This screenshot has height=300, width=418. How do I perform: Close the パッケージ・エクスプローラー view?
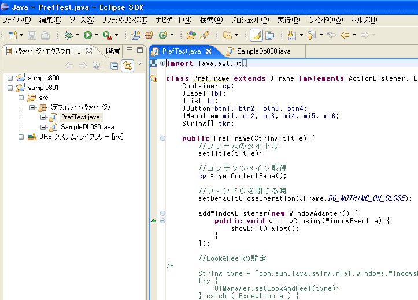[89, 51]
